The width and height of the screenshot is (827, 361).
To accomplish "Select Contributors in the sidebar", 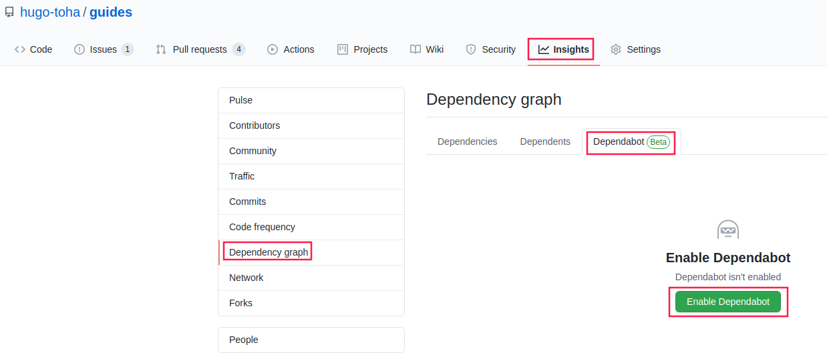I will click(x=311, y=125).
